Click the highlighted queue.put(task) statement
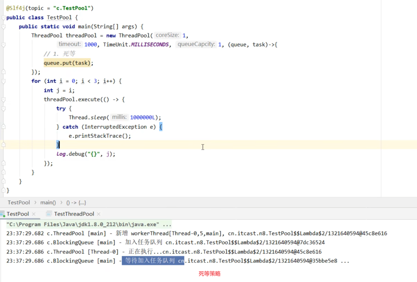This screenshot has height=282, width=417. (68, 63)
